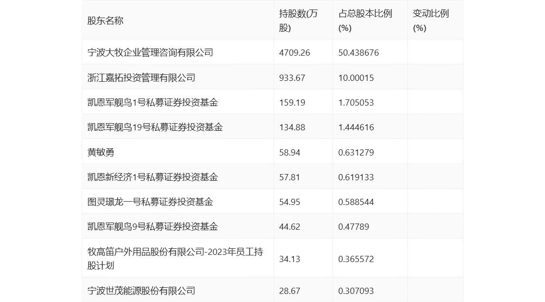This screenshot has height=302, width=545.
Task: Click shareholding value 34.13
Action: 289,259
